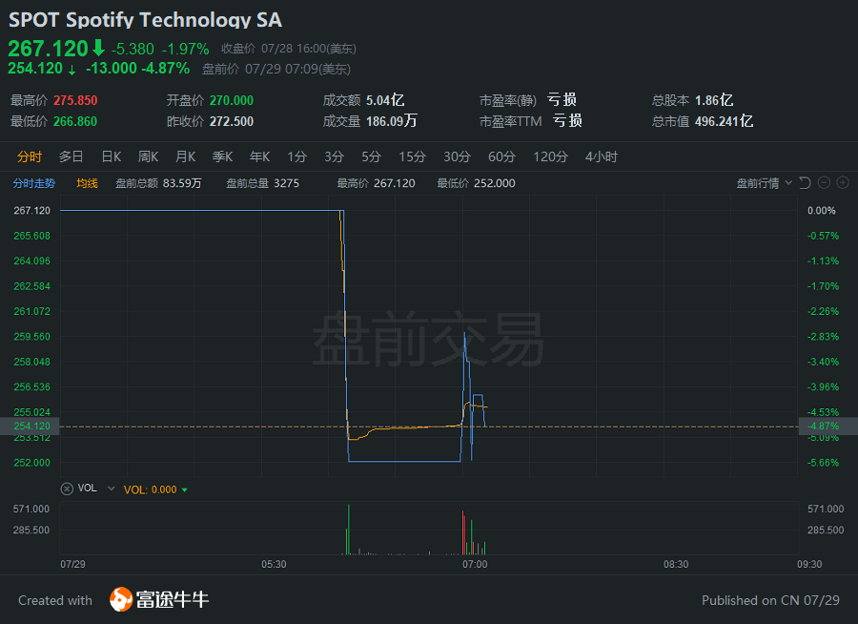Click the highlighted -4.87% axis marker
Screen dimensions: 858x624
[828, 426]
